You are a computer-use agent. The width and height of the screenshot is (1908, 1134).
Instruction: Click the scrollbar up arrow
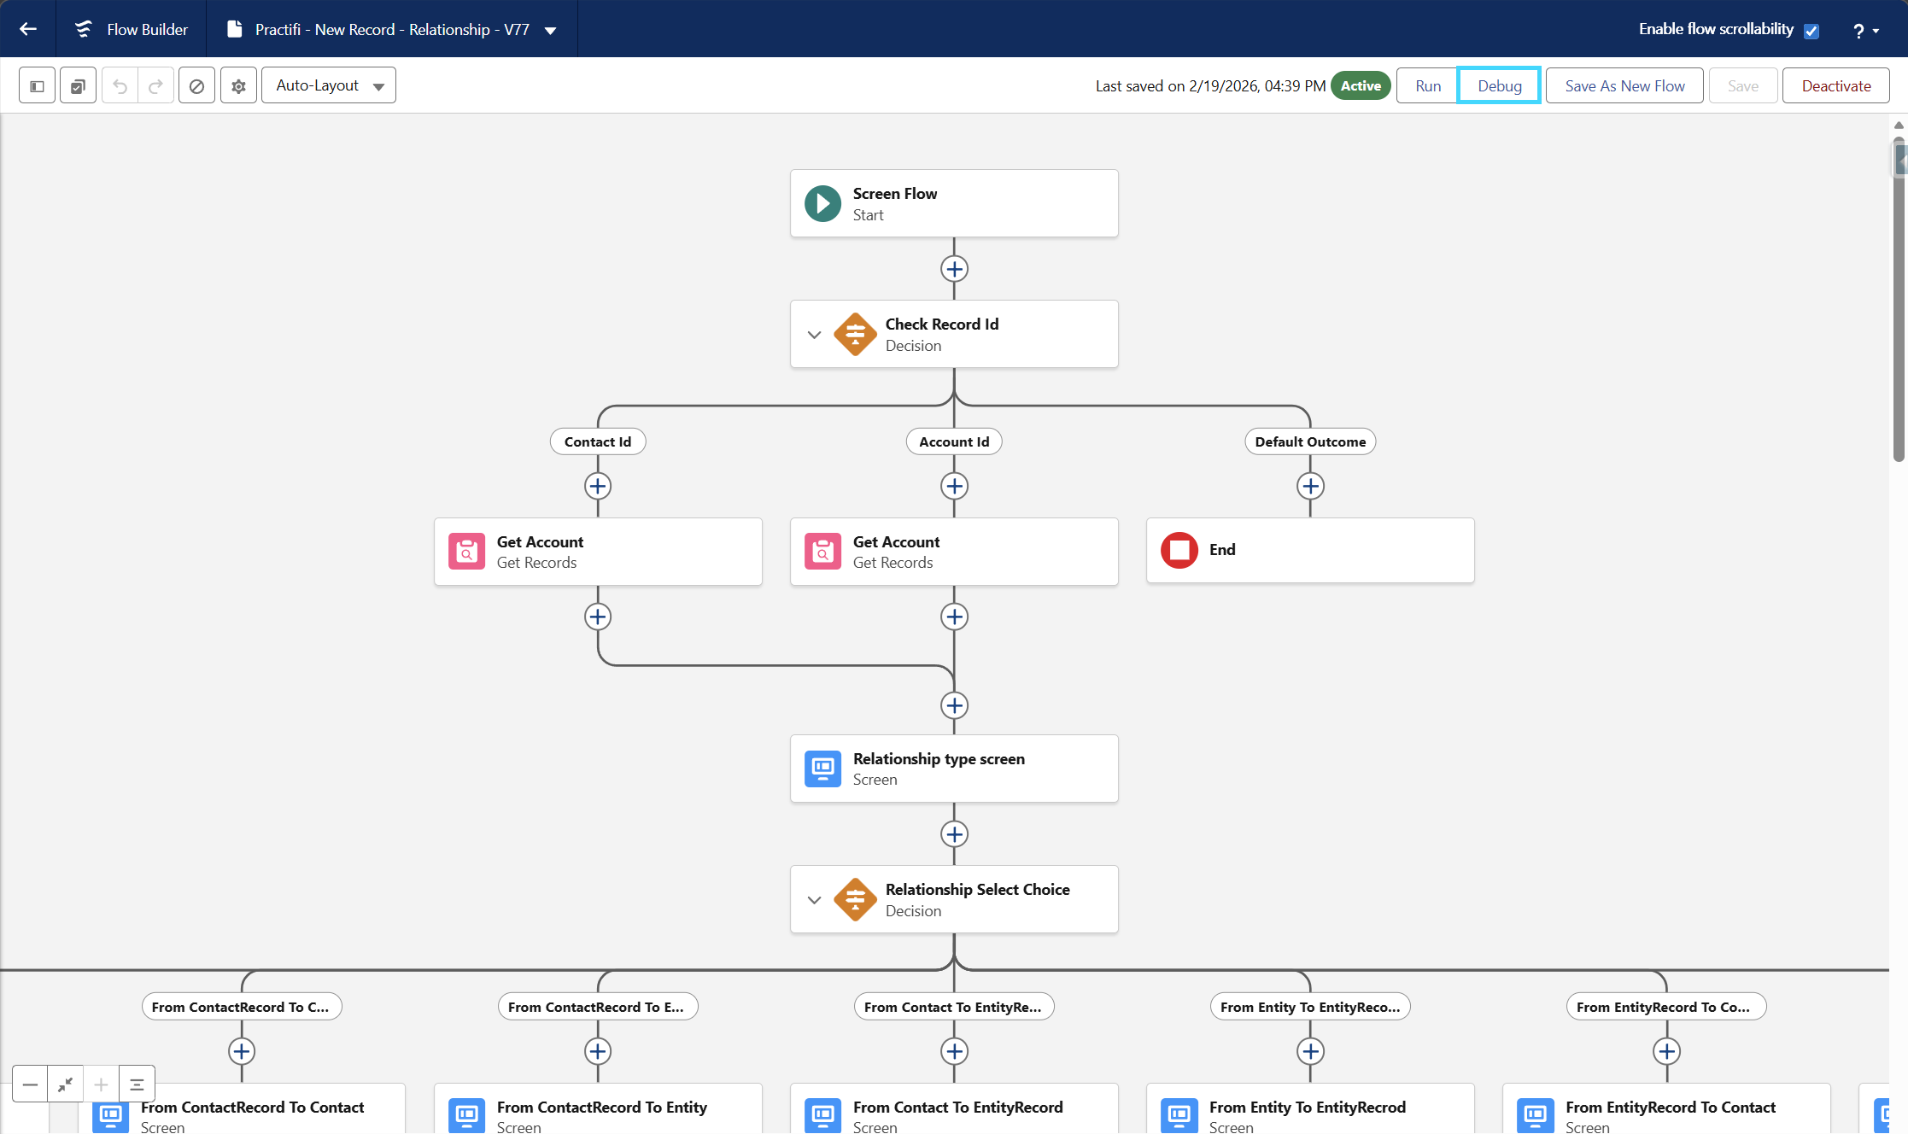click(x=1899, y=125)
